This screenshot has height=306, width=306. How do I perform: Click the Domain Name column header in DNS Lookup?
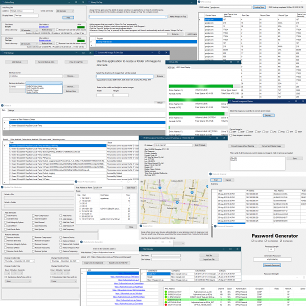pyautogui.click(x=210, y=15)
